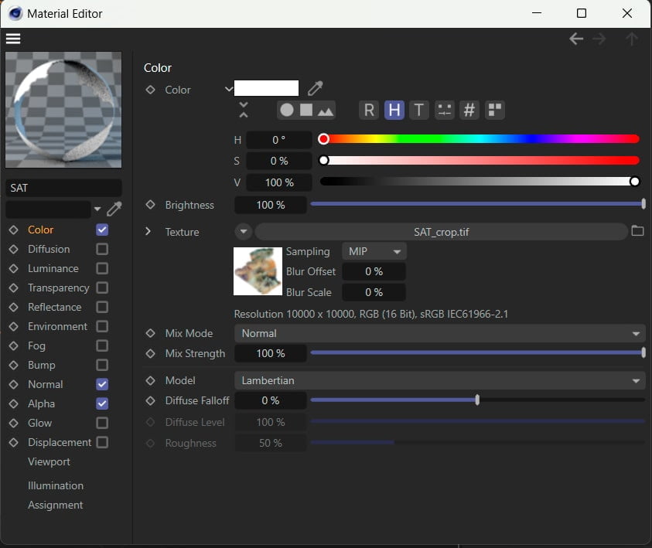Open the Illumination settings page
The image size is (652, 548).
pyautogui.click(x=56, y=485)
